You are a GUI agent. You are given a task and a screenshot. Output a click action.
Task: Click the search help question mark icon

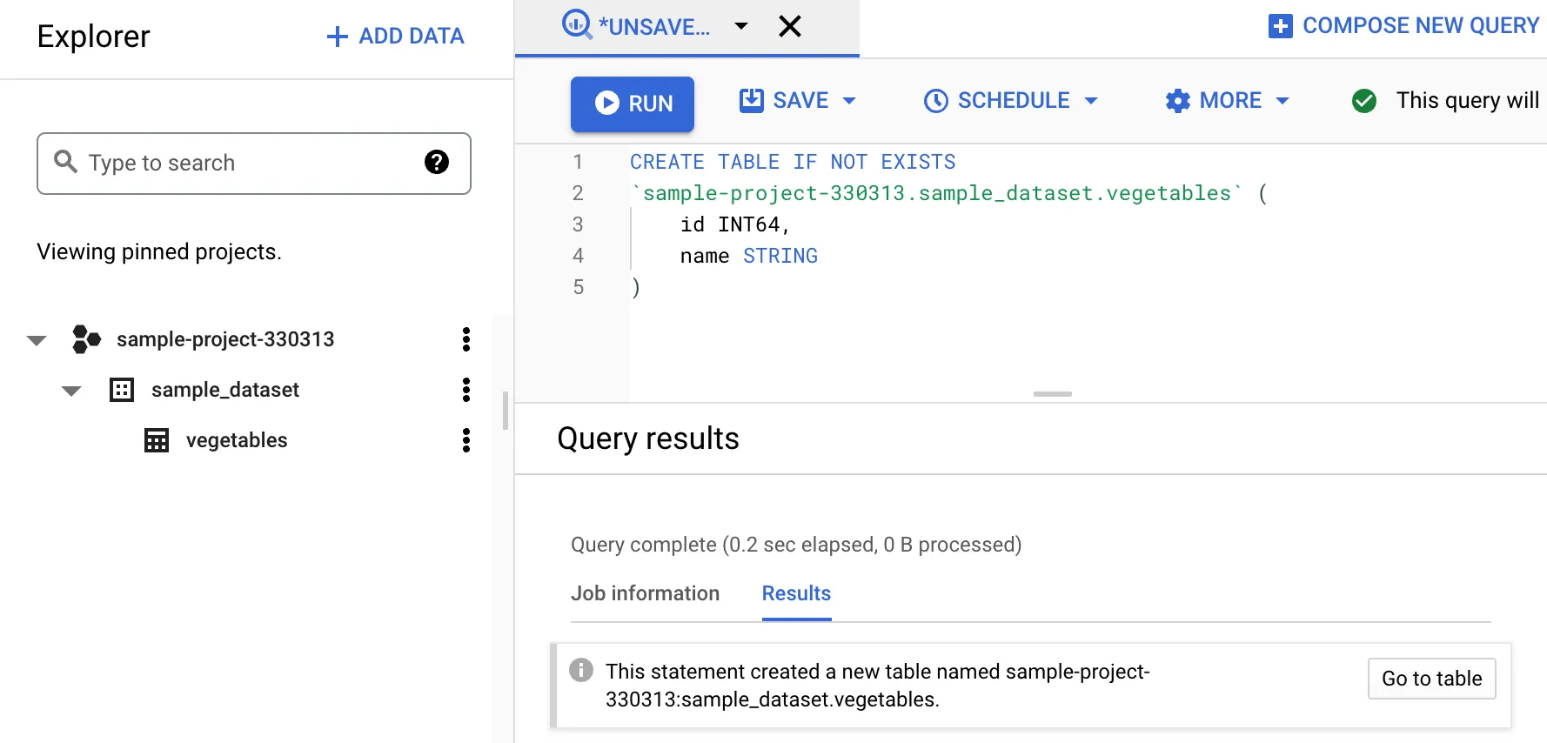[x=436, y=162]
